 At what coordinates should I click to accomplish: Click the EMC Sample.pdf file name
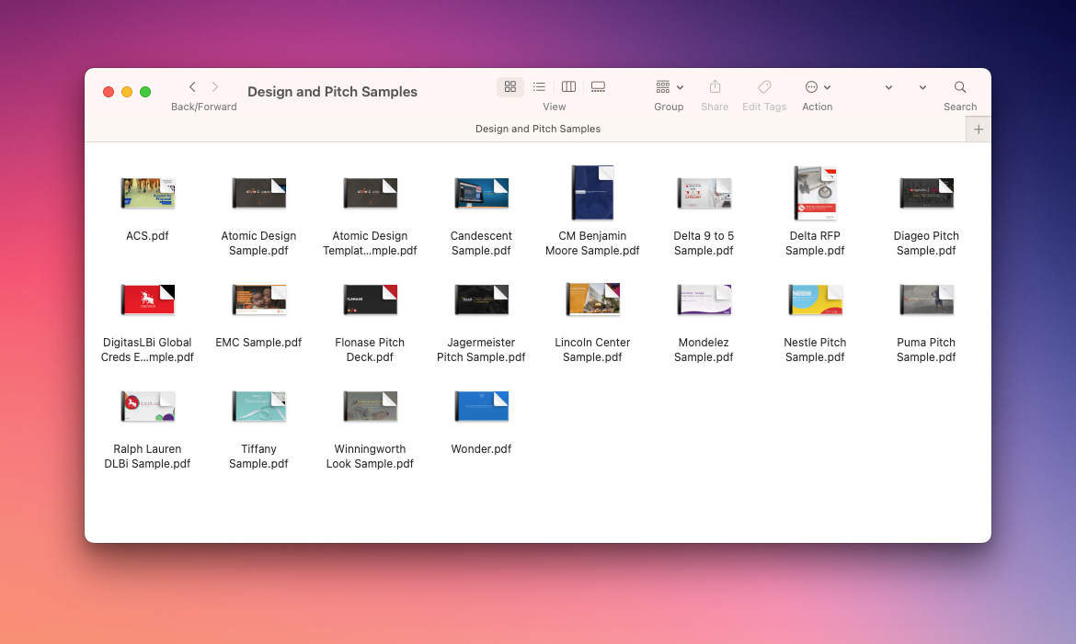pyautogui.click(x=258, y=343)
